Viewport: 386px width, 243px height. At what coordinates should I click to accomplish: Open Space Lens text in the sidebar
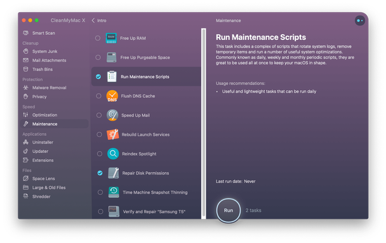(44, 178)
